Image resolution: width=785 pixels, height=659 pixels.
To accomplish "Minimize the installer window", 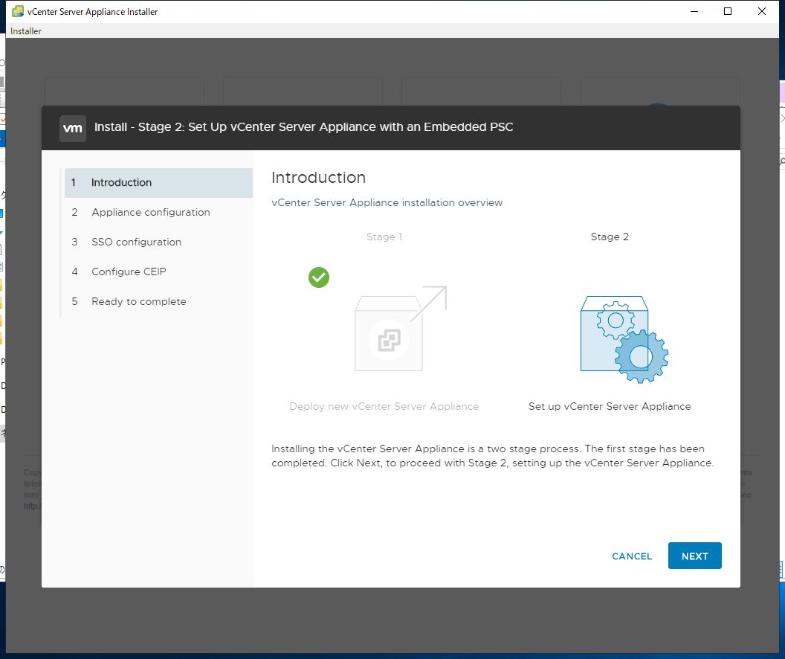I will [x=694, y=11].
